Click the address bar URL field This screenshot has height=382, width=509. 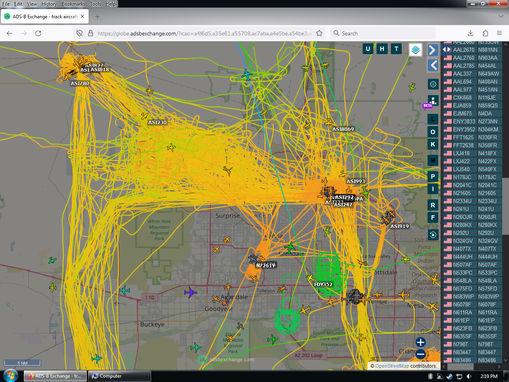pyautogui.click(x=205, y=33)
